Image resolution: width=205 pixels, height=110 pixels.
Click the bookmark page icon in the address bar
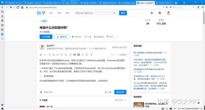[x=167, y=7]
